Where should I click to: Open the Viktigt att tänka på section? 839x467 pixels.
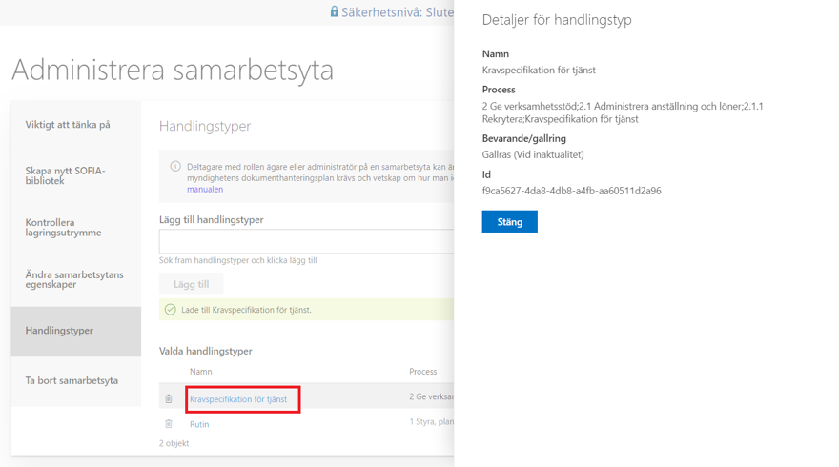coord(68,125)
